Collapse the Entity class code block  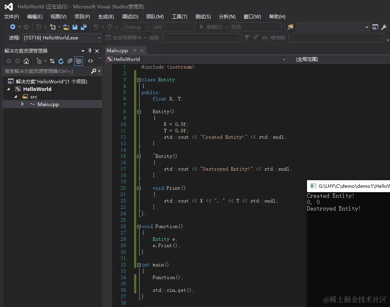tap(139, 80)
